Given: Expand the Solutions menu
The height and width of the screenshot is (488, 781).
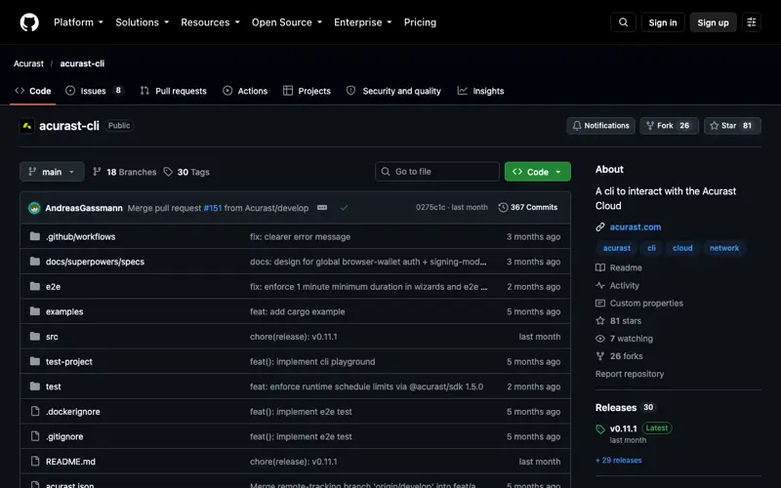Looking at the screenshot, I should click(143, 22).
